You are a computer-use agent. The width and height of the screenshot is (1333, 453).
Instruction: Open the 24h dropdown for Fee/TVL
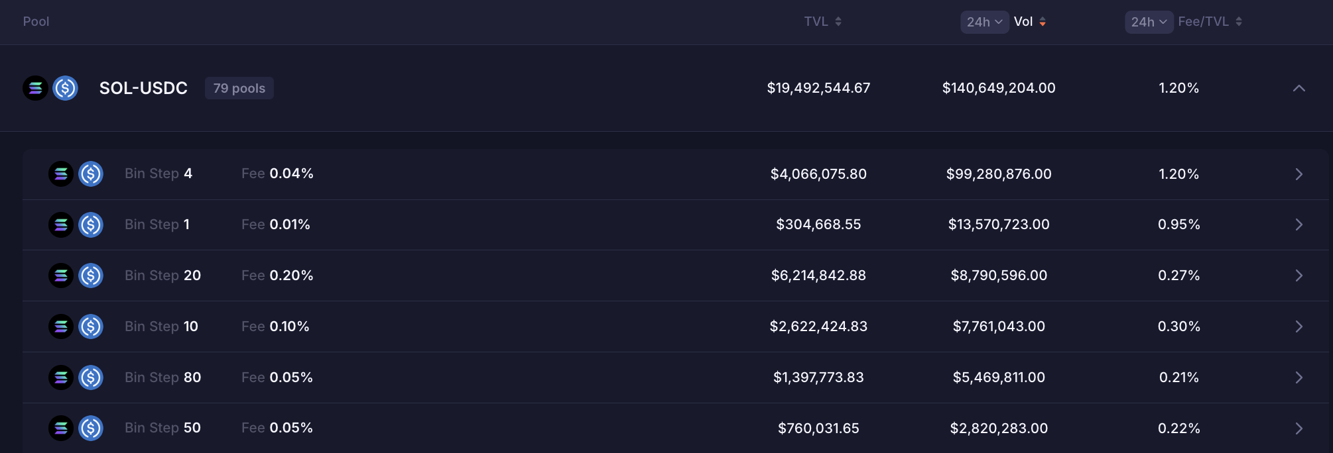pyautogui.click(x=1149, y=22)
